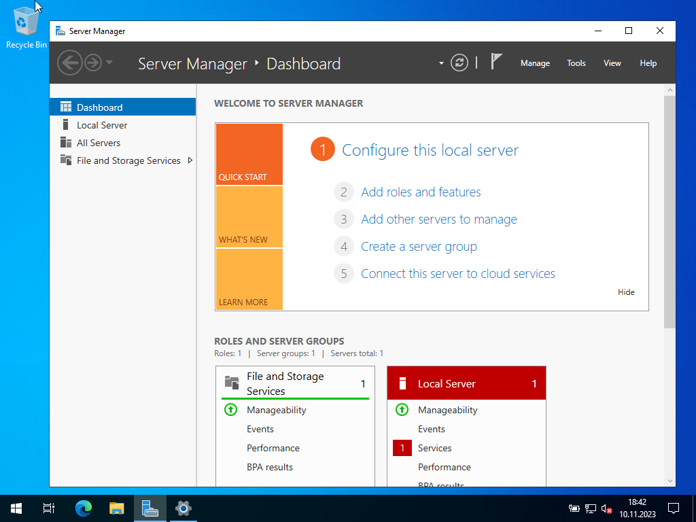Click the scrollbar up arrow
The height and width of the screenshot is (522, 696).
[669, 90]
